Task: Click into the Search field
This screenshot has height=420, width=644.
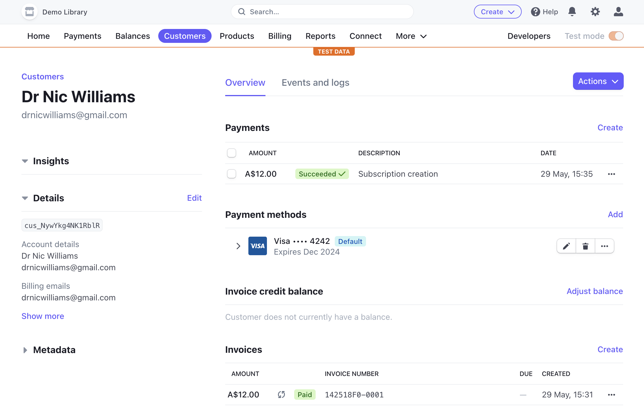Action: (x=322, y=12)
